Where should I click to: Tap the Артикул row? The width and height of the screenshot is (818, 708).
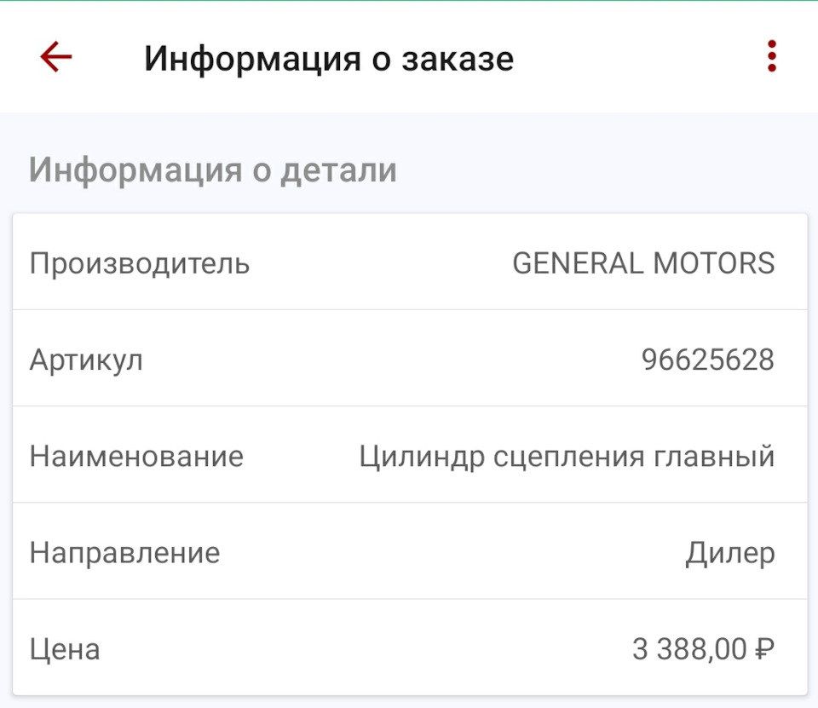point(409,360)
